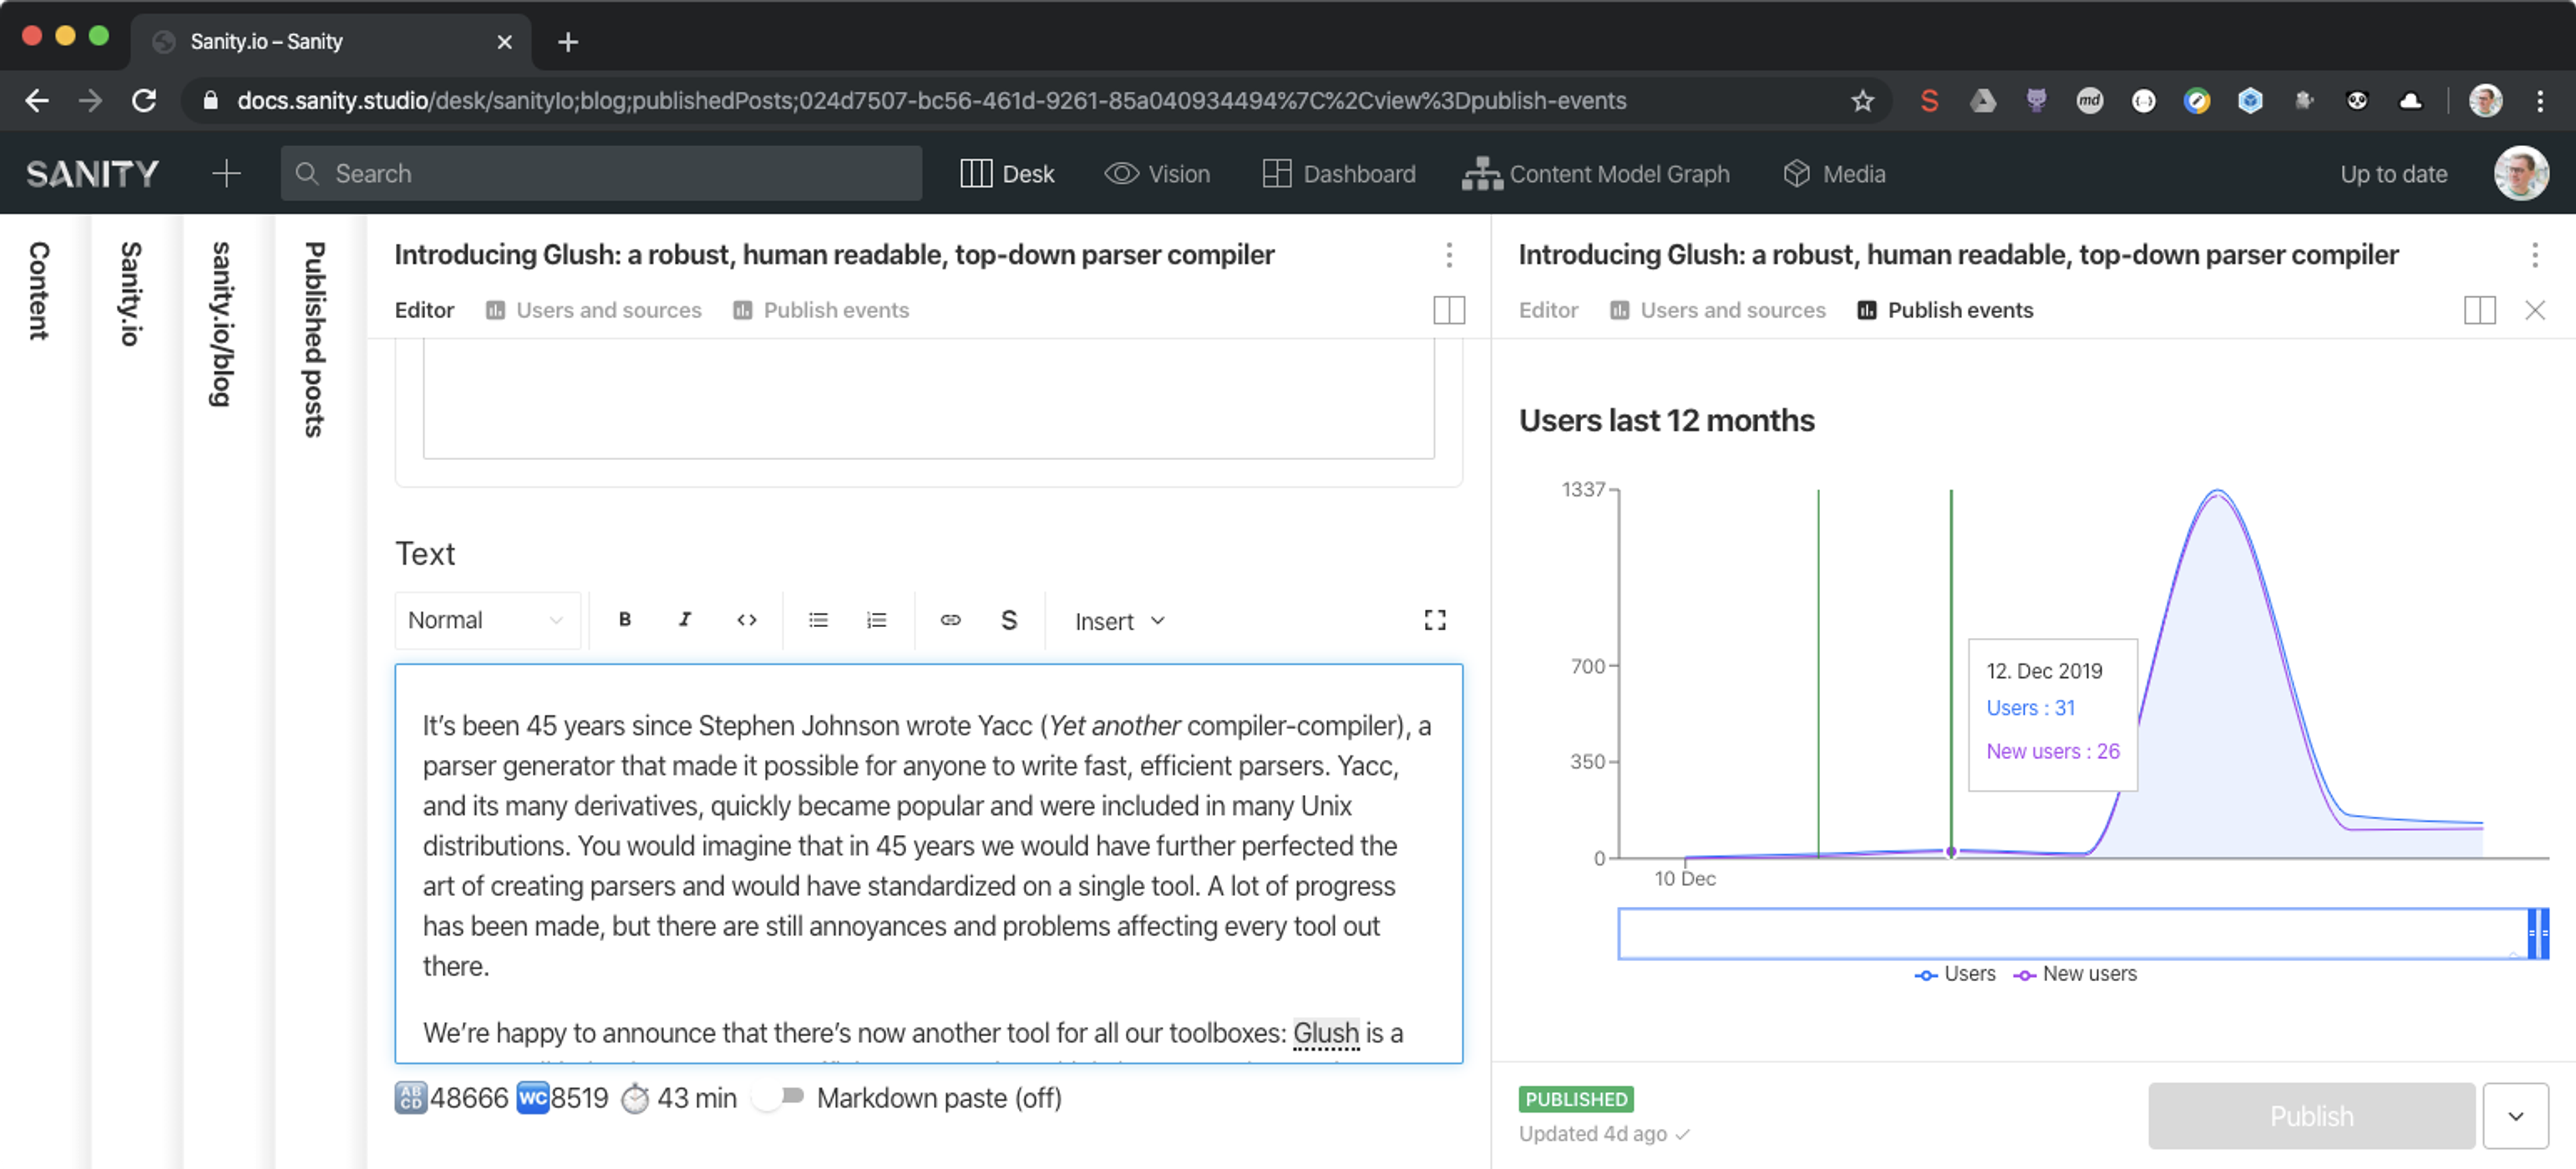Open the Vision tool
The image size is (2576, 1169).
(x=1157, y=173)
